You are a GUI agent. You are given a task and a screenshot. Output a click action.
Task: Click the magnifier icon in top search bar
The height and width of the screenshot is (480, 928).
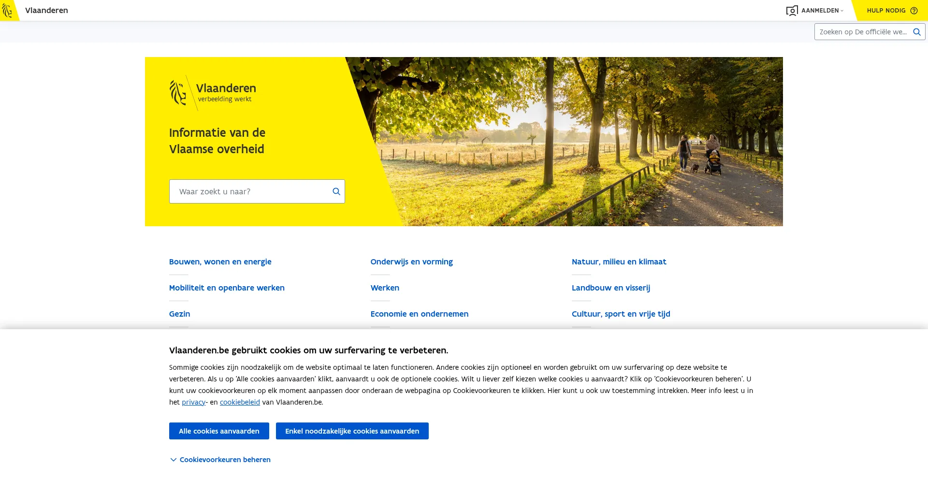pyautogui.click(x=916, y=32)
